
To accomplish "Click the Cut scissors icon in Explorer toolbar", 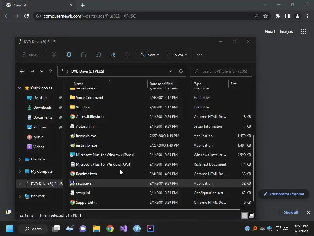I will pos(54,55).
